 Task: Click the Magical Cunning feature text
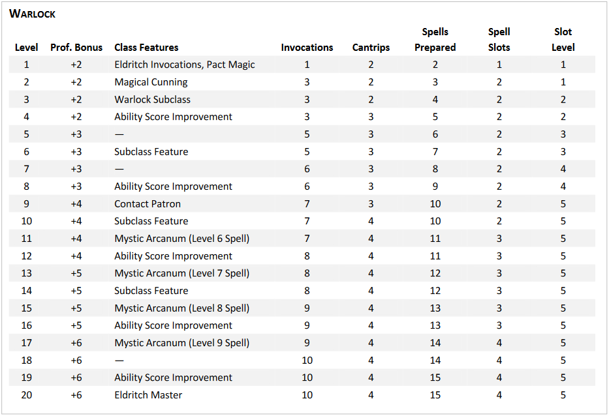tap(151, 82)
